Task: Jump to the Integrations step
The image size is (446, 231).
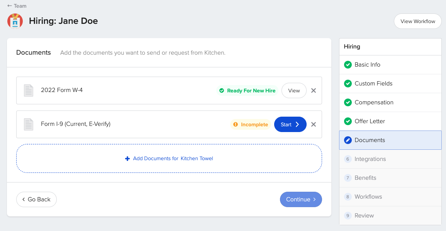Action: [x=370, y=159]
